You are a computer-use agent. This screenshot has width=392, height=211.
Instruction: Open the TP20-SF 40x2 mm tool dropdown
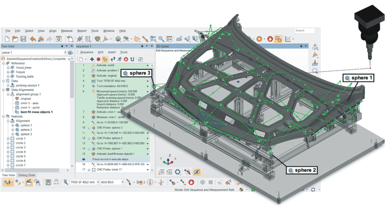click(x=98, y=182)
